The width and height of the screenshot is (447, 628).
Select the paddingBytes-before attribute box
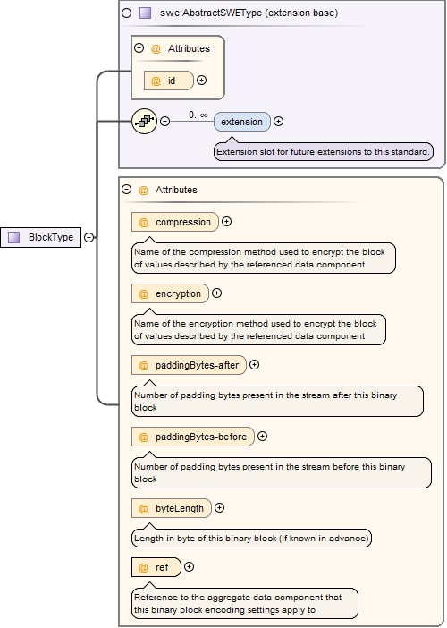(x=193, y=437)
